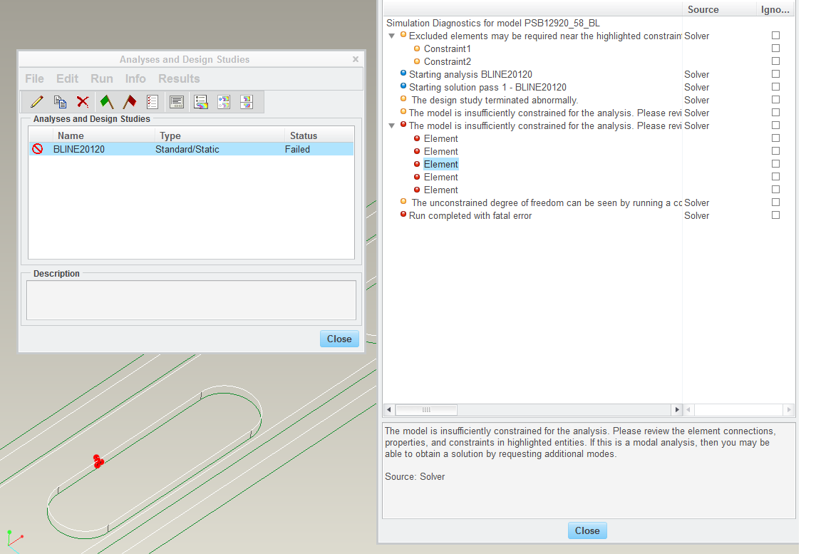Select 'Starting solution pass 1 - BLINE20120' message

click(x=487, y=88)
